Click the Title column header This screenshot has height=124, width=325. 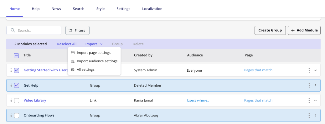click(x=27, y=55)
